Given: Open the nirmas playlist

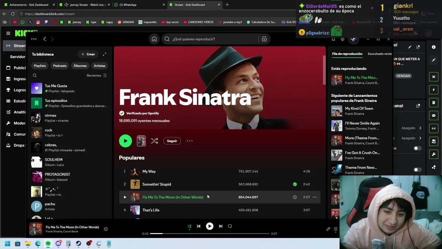Looking at the screenshot, I should (69, 118).
